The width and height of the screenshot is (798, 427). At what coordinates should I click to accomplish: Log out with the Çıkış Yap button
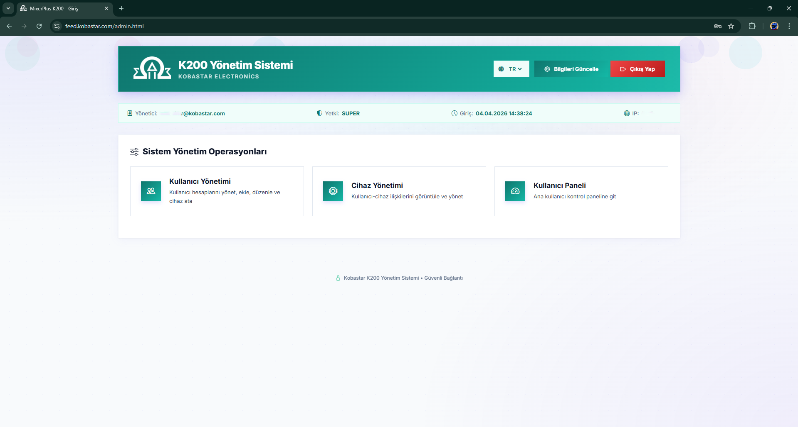click(x=637, y=69)
